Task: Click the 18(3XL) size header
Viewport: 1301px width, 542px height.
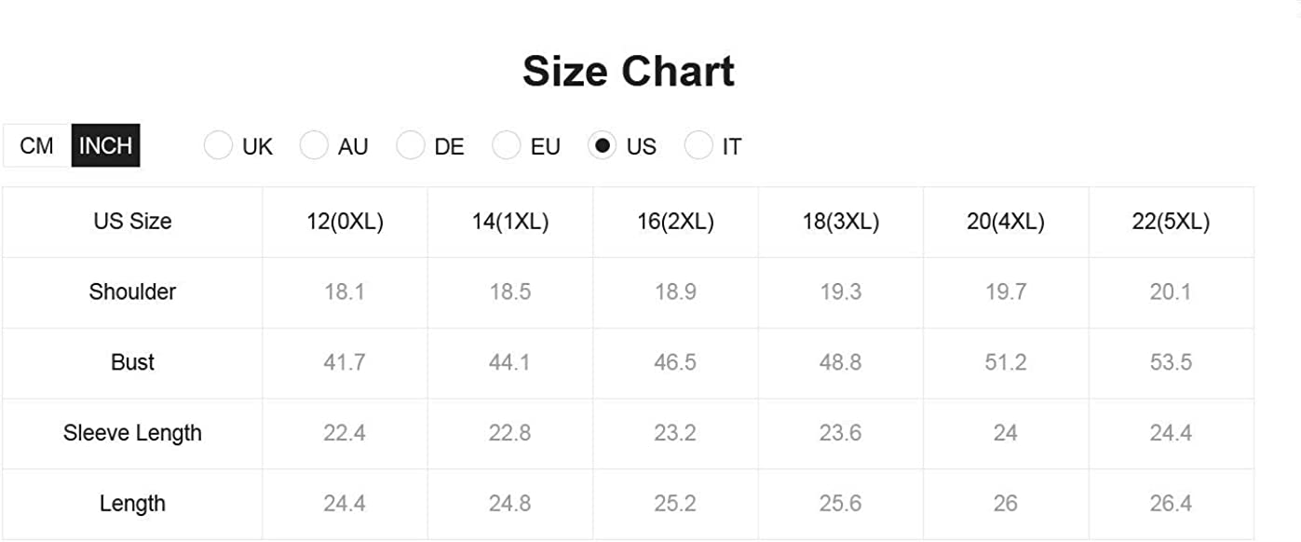Action: point(840,222)
